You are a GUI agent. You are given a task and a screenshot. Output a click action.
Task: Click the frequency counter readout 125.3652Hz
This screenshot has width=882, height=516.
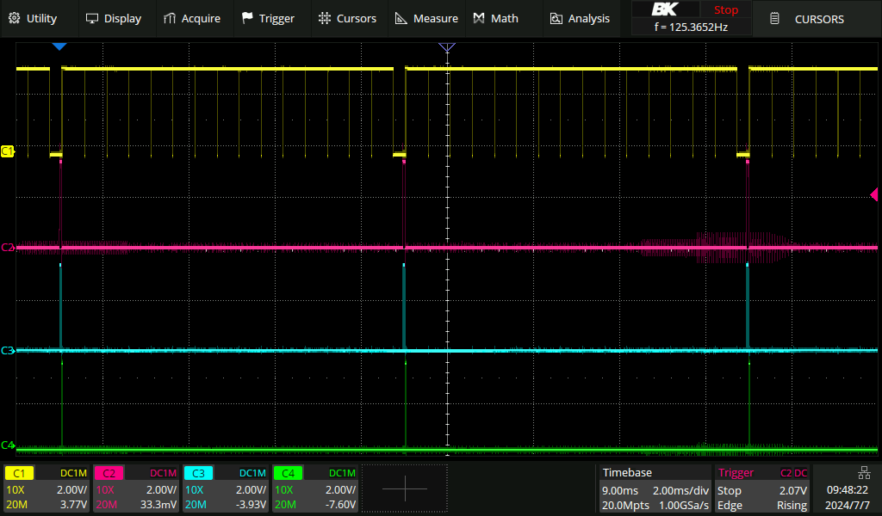tap(692, 27)
